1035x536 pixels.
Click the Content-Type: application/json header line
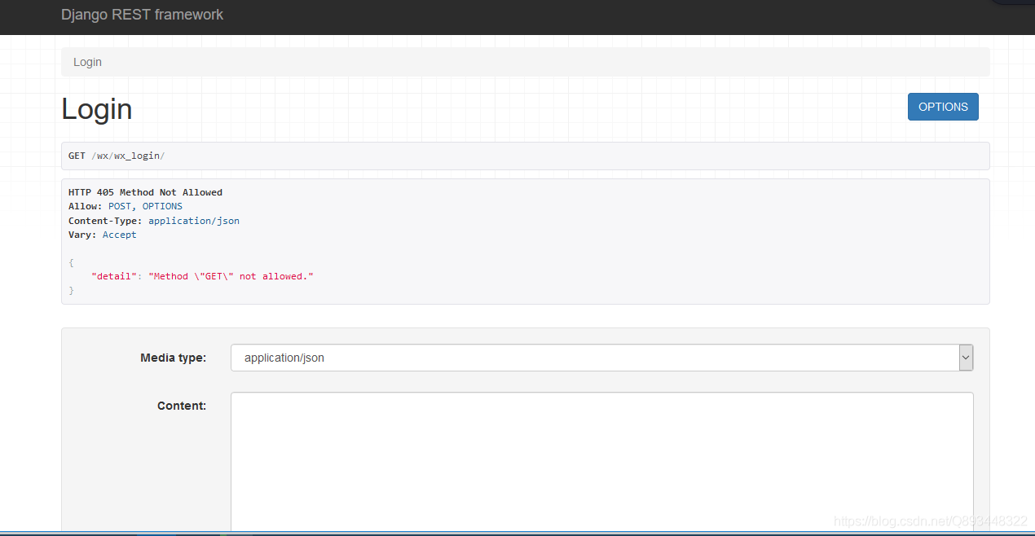(154, 221)
